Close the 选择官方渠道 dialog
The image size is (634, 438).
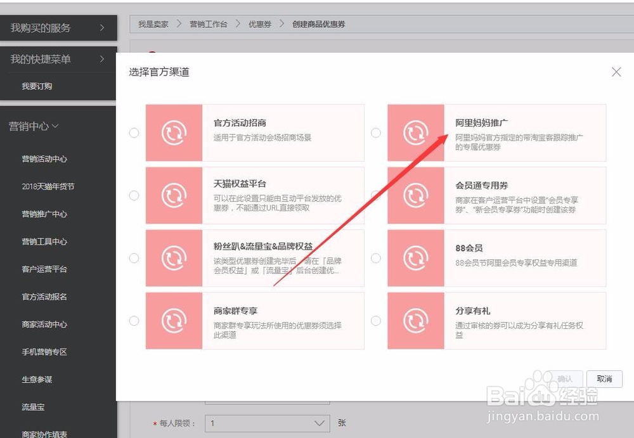(x=616, y=72)
